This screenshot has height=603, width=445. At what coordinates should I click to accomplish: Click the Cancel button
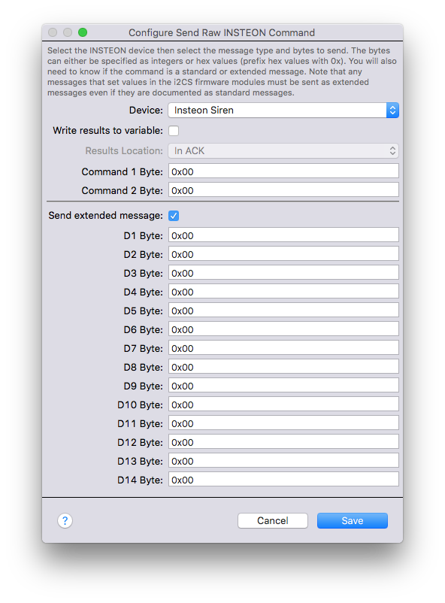pos(273,521)
